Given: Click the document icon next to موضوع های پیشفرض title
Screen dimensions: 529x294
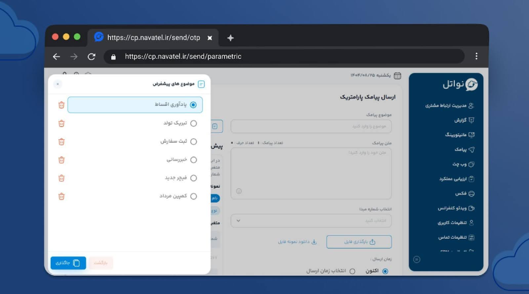Looking at the screenshot, I should [x=201, y=84].
